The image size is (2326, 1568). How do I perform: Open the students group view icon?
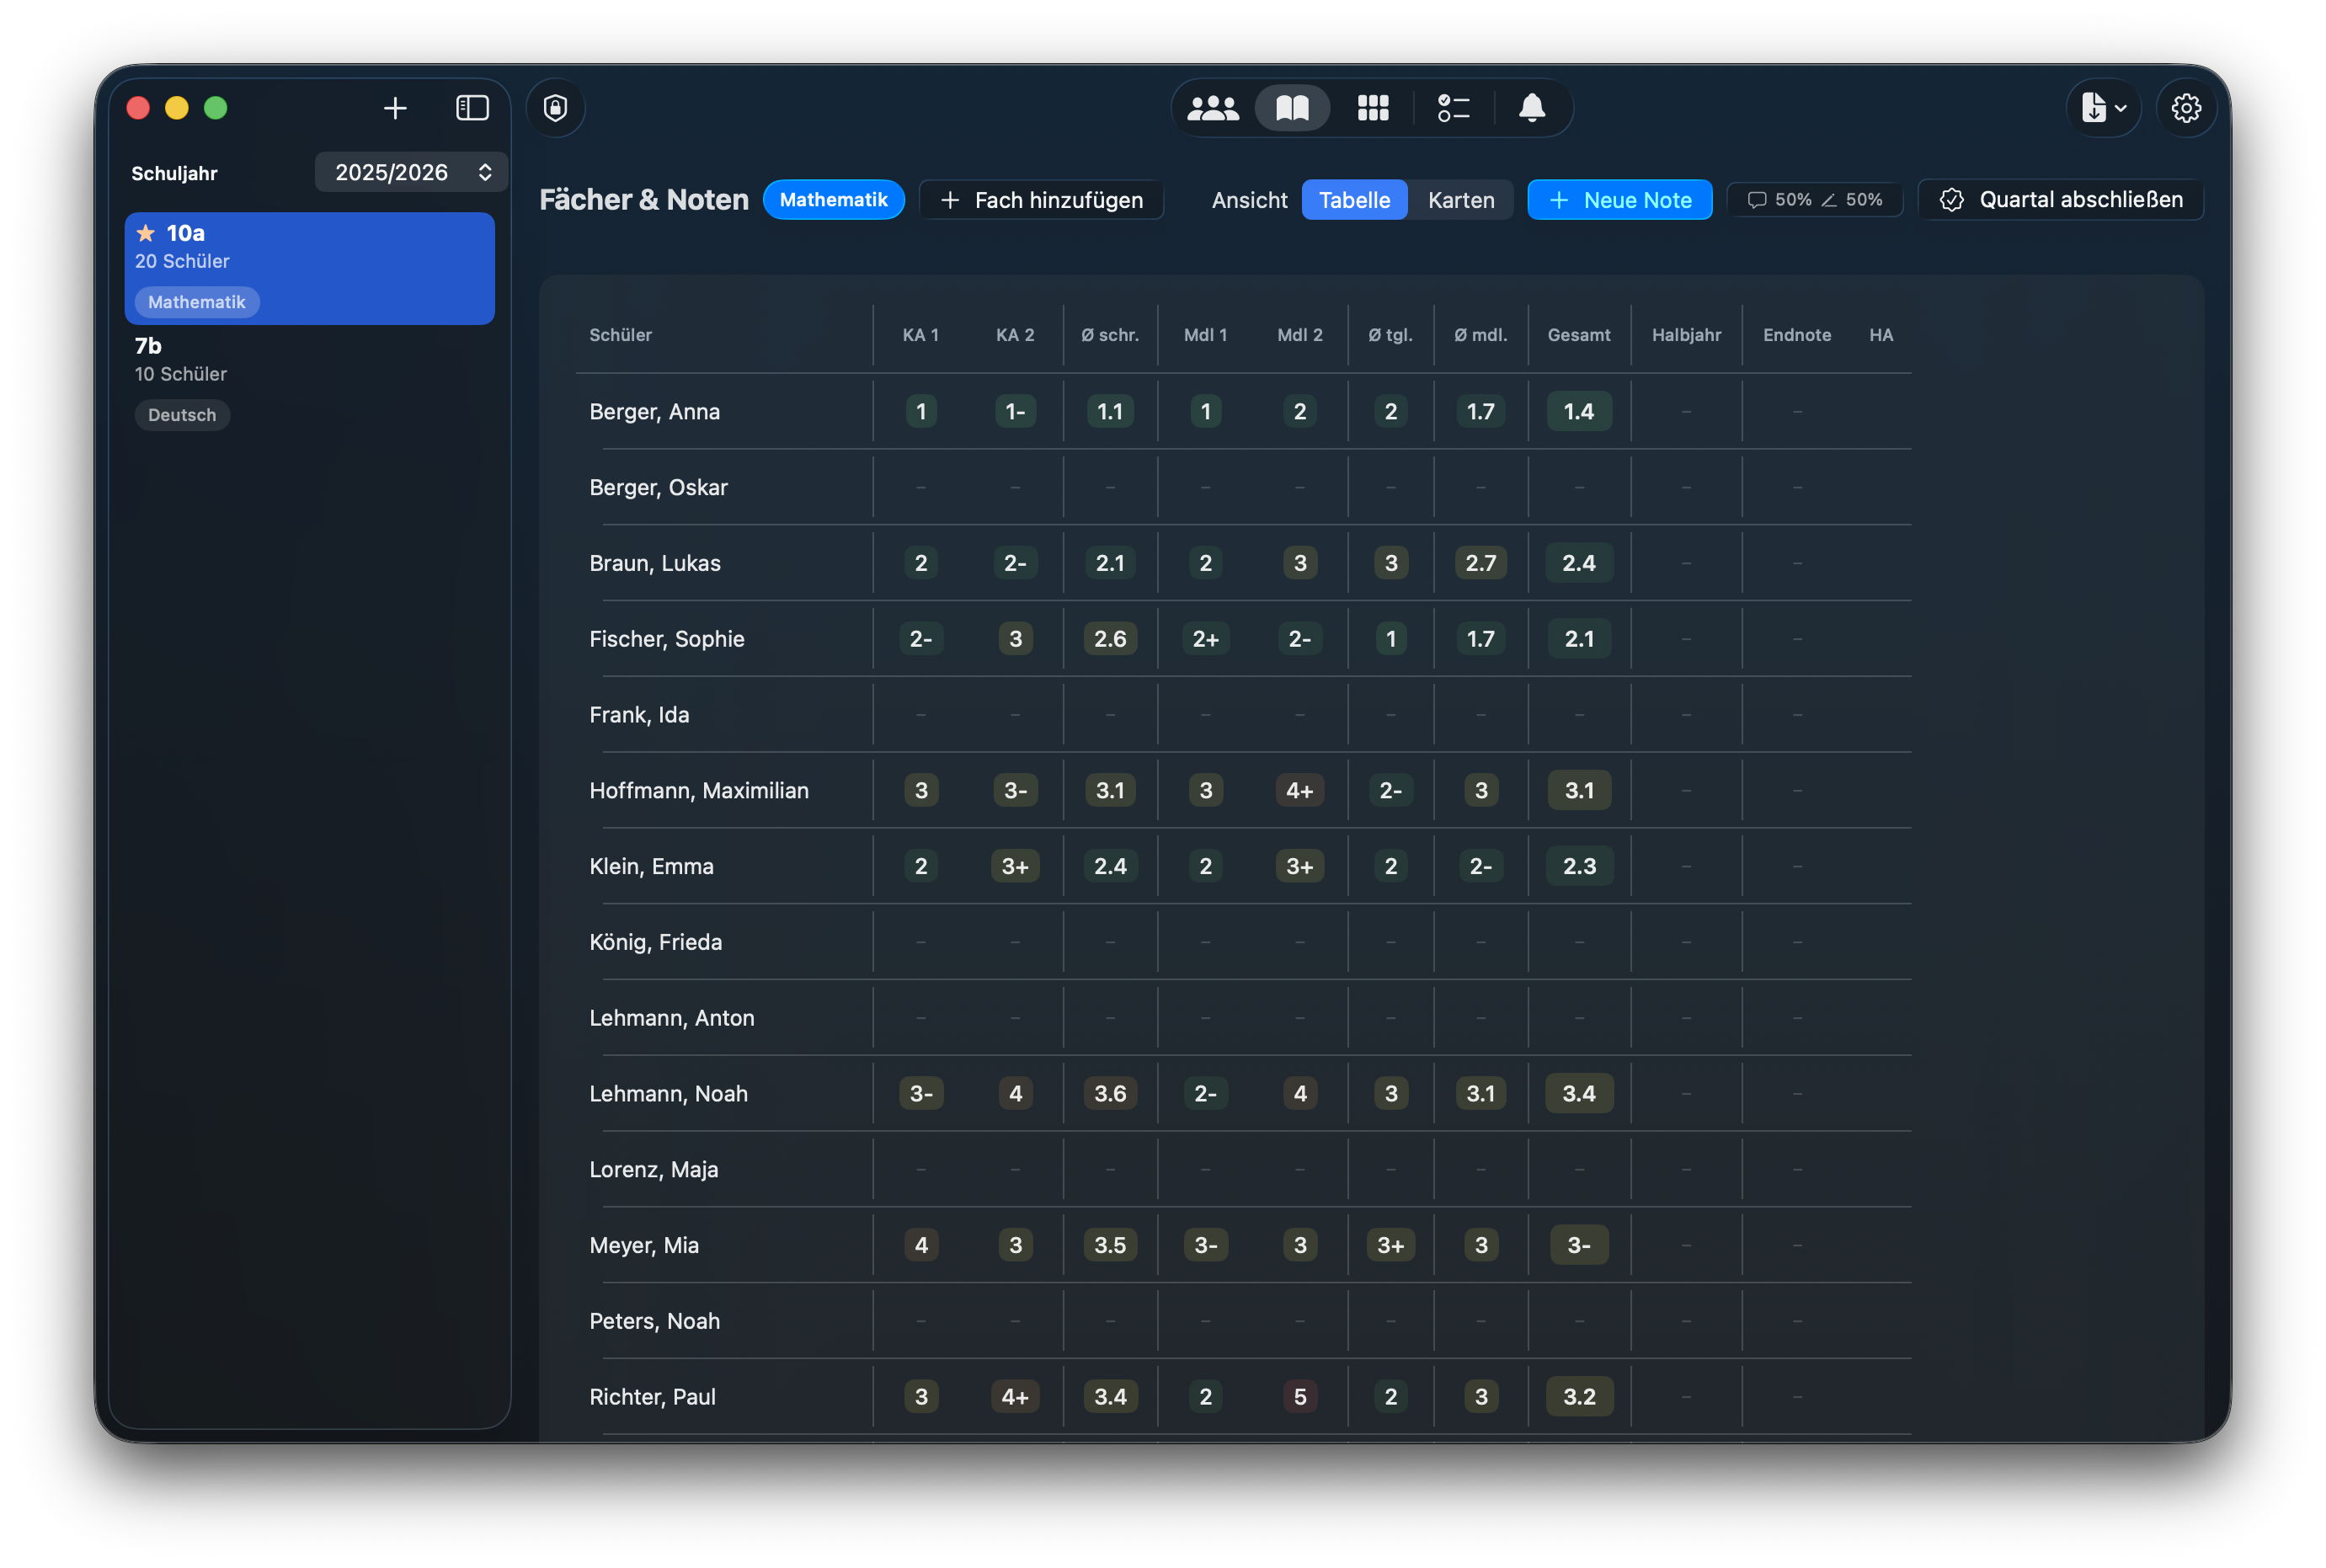point(1212,108)
